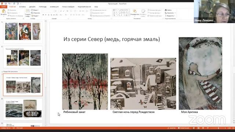Click the Paste (Вставить) clipboard icon
The width and height of the screenshot is (235, 132).
4,11
